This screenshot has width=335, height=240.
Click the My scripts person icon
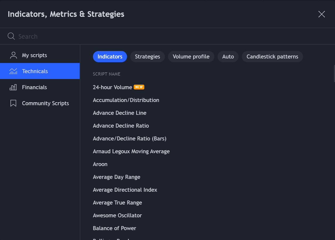13,55
